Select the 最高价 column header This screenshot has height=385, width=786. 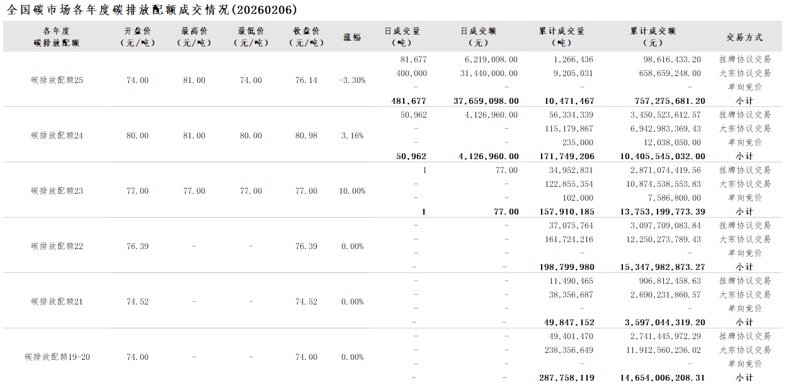[x=194, y=37]
